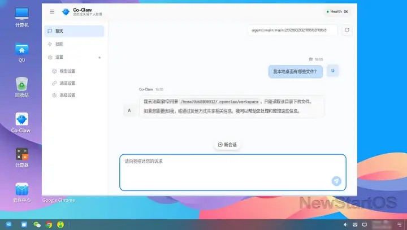
Task: Click the WeChat icon in the taskbar
Action: tap(37, 225)
